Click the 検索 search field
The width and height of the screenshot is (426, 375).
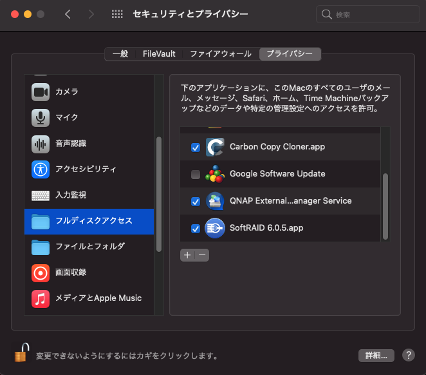(x=368, y=14)
